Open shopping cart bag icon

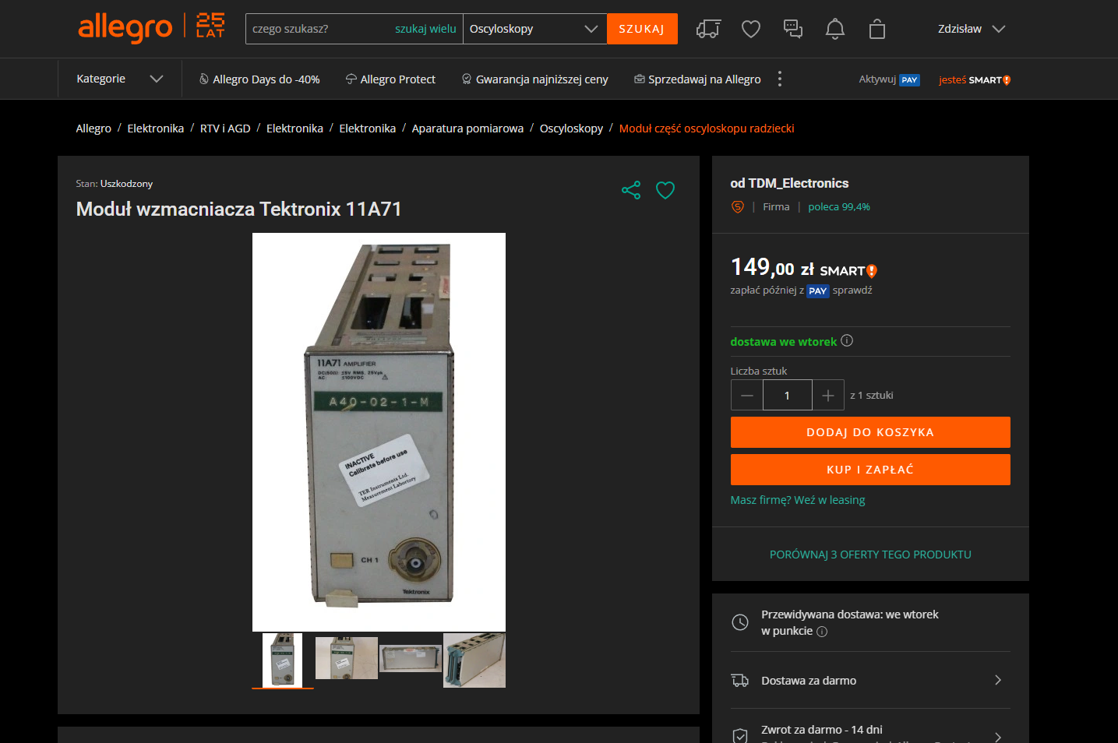(x=877, y=29)
